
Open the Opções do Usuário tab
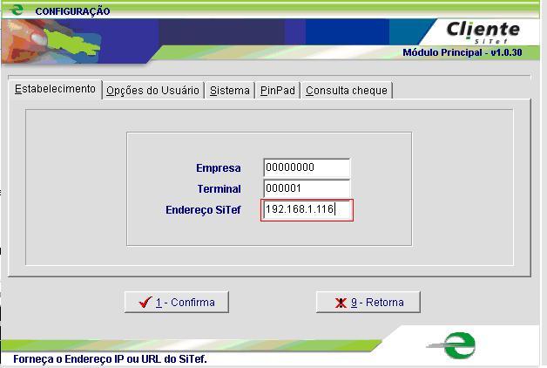coord(152,91)
